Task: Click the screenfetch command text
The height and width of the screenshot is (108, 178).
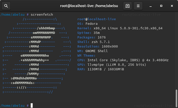Action: (42, 15)
